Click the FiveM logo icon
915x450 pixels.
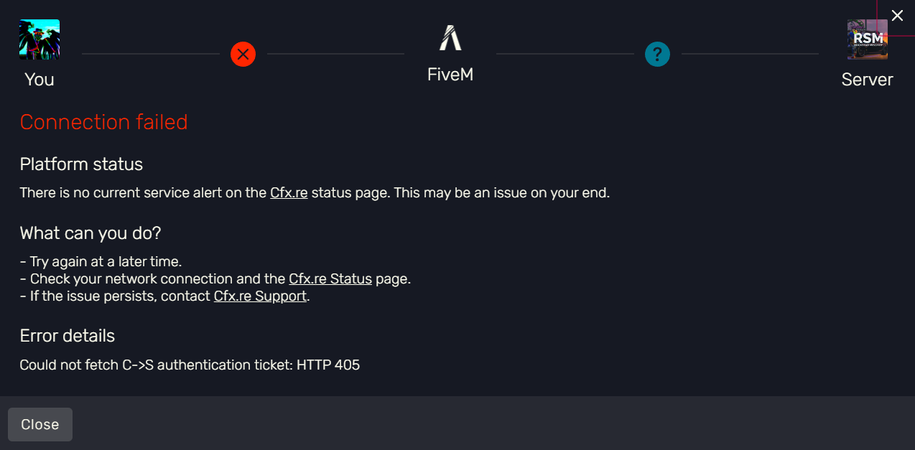click(x=450, y=38)
